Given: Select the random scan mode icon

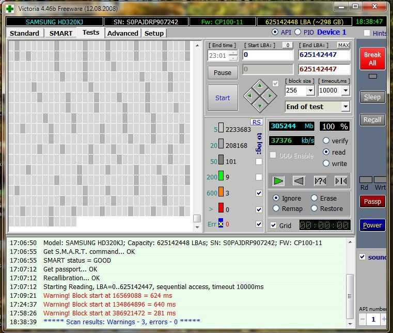Looking at the screenshot, I should (x=320, y=180).
